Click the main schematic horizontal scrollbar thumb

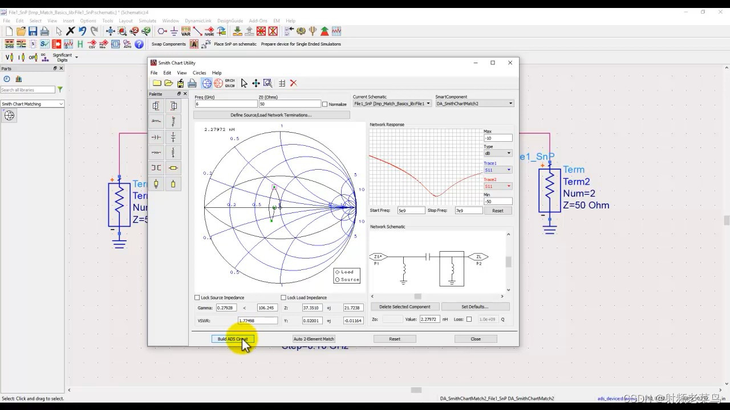coord(416,390)
